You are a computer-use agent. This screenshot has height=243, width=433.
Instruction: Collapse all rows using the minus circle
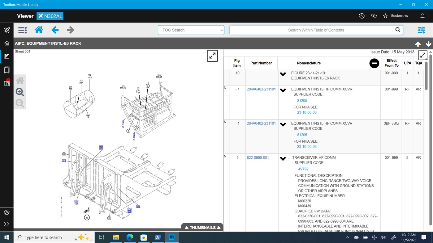coord(374,63)
